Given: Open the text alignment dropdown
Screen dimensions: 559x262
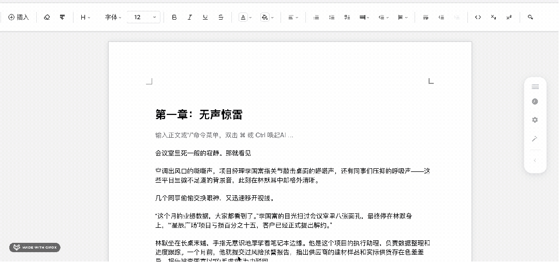Looking at the screenshot, I should (293, 17).
